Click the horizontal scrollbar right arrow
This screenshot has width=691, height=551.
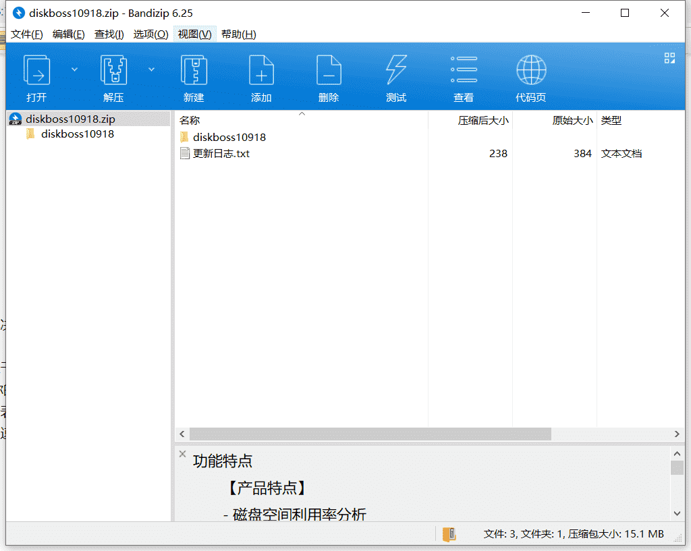tap(677, 434)
